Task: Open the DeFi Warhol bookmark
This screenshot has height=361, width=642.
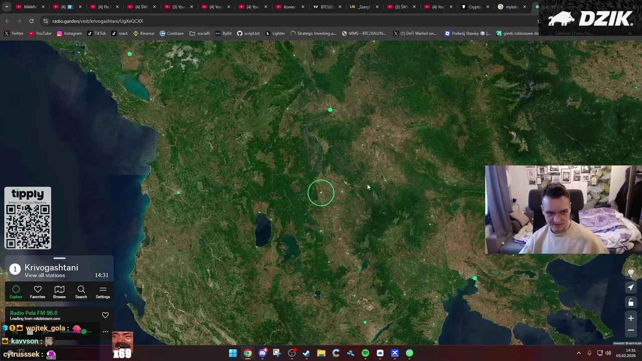Action: click(x=415, y=33)
